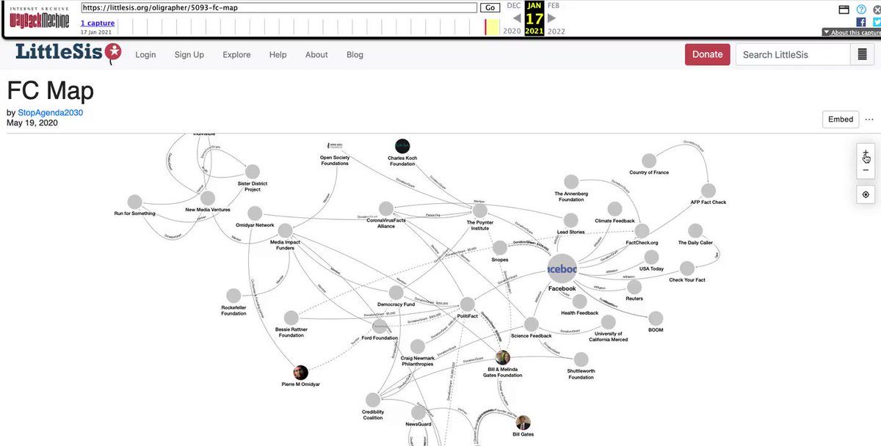The image size is (881, 446).
Task: Open the Blog menu item
Action: (x=355, y=54)
